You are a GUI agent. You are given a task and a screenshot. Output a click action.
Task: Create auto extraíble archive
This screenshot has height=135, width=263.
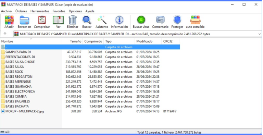coord(195,20)
